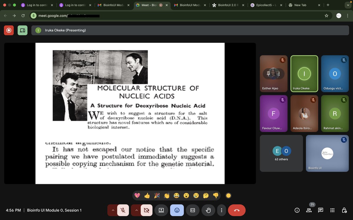The image size is (353, 220).
Task: Open the in-call chat
Action: (320, 210)
